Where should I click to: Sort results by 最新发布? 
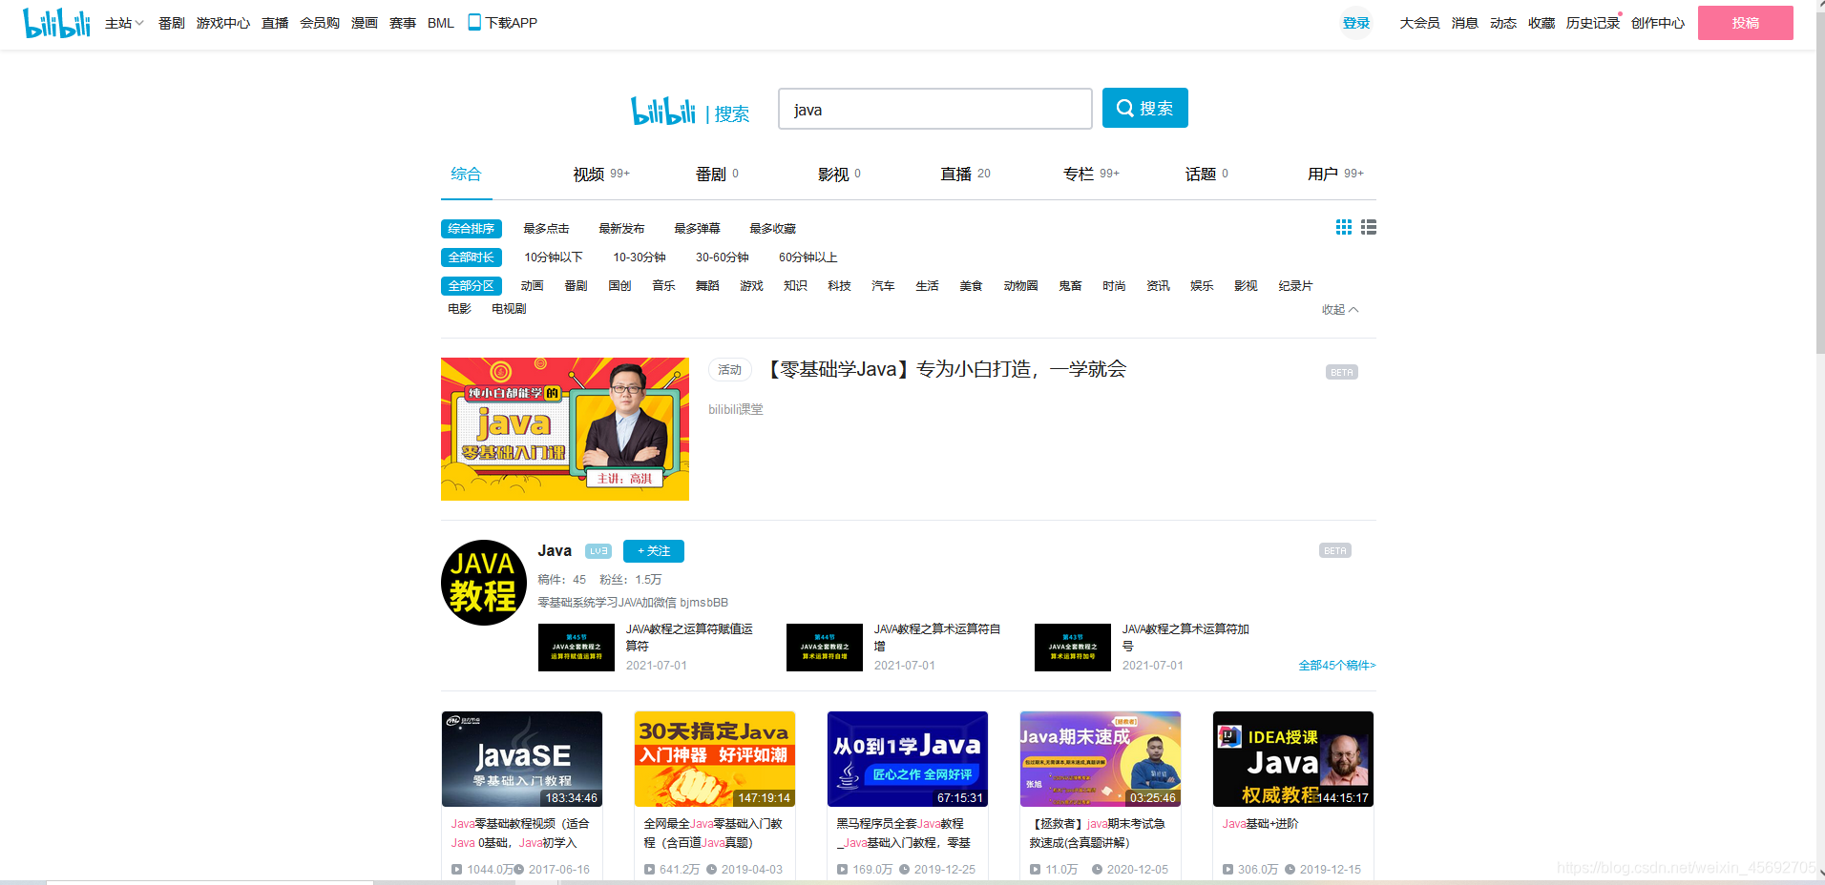click(x=621, y=229)
